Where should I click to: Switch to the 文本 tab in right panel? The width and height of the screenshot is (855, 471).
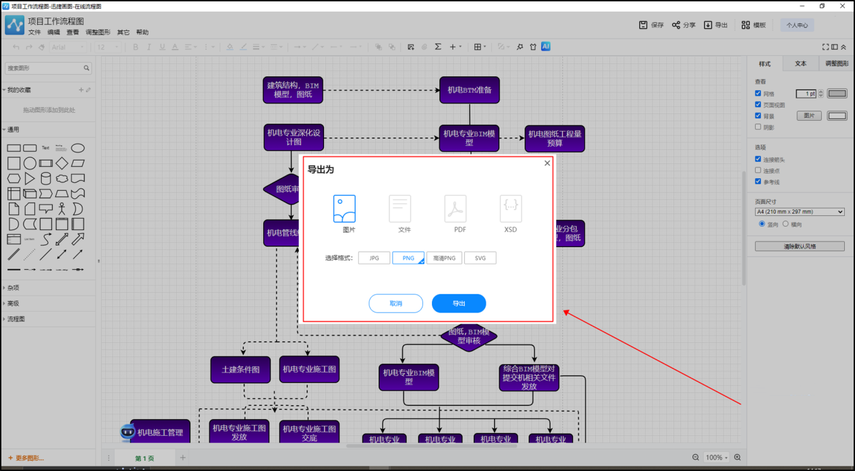tap(800, 63)
